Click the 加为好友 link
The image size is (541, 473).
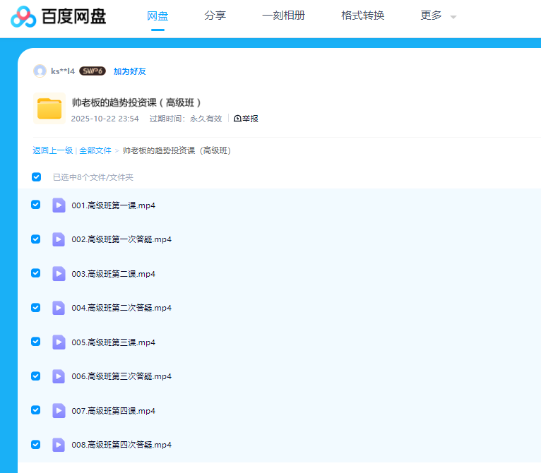click(129, 71)
